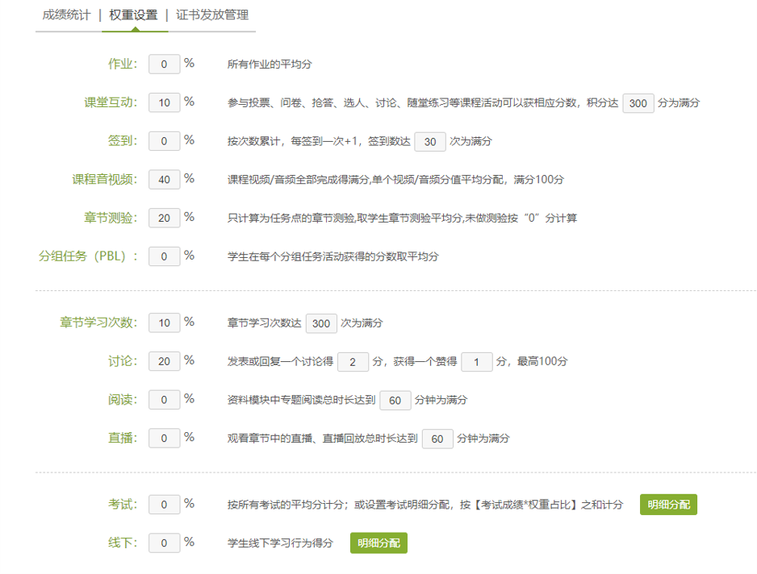
Task: Click the discussion post points field showing 2
Action: (353, 362)
